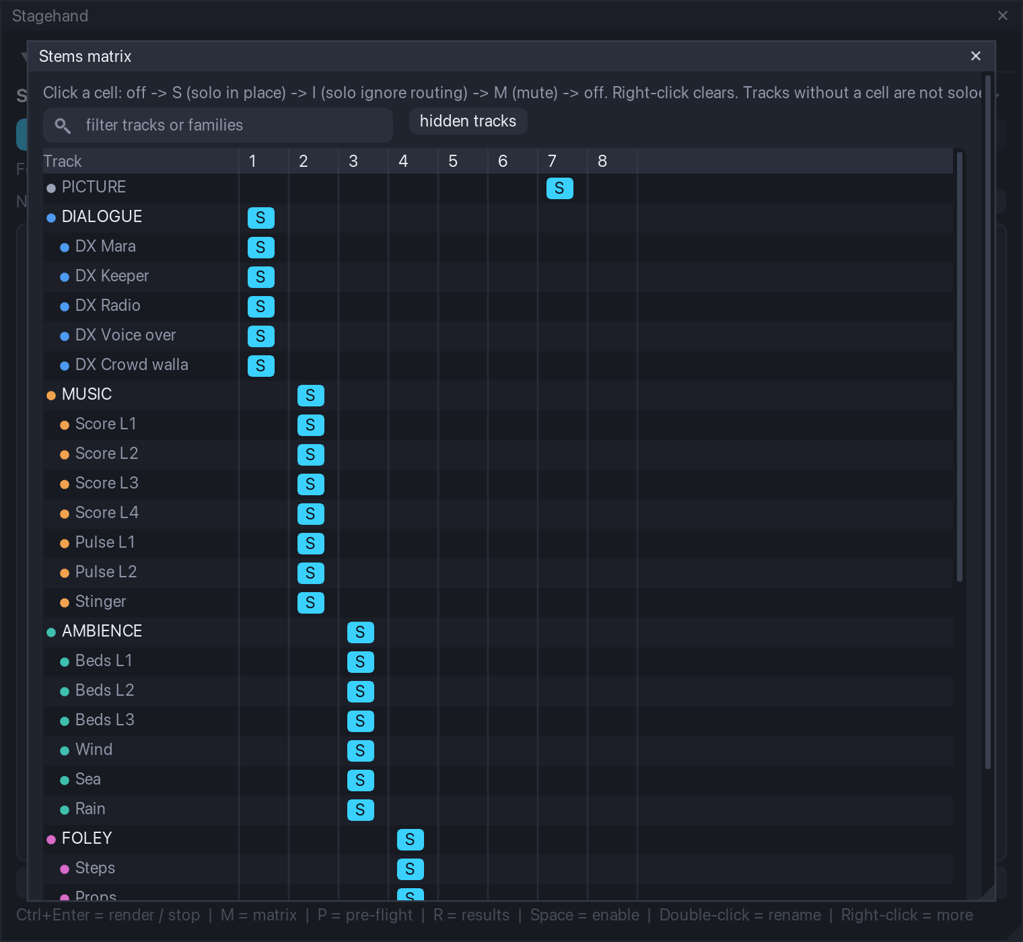Cycle the Pulse L2 solo cell
This screenshot has height=942, width=1023.
pos(311,573)
